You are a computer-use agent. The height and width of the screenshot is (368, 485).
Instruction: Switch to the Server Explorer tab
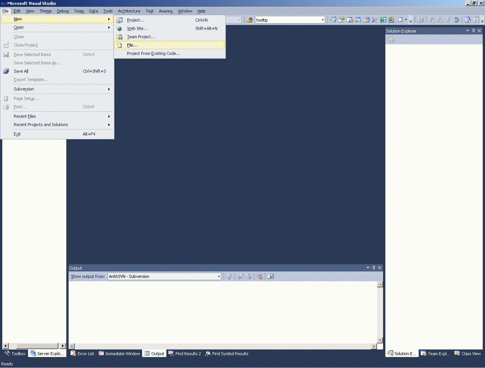click(x=47, y=354)
